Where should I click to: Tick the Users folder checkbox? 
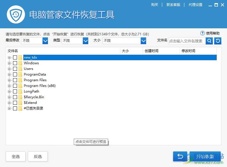point(15,69)
